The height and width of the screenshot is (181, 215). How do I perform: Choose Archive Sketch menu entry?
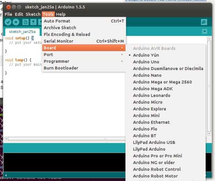point(84,28)
